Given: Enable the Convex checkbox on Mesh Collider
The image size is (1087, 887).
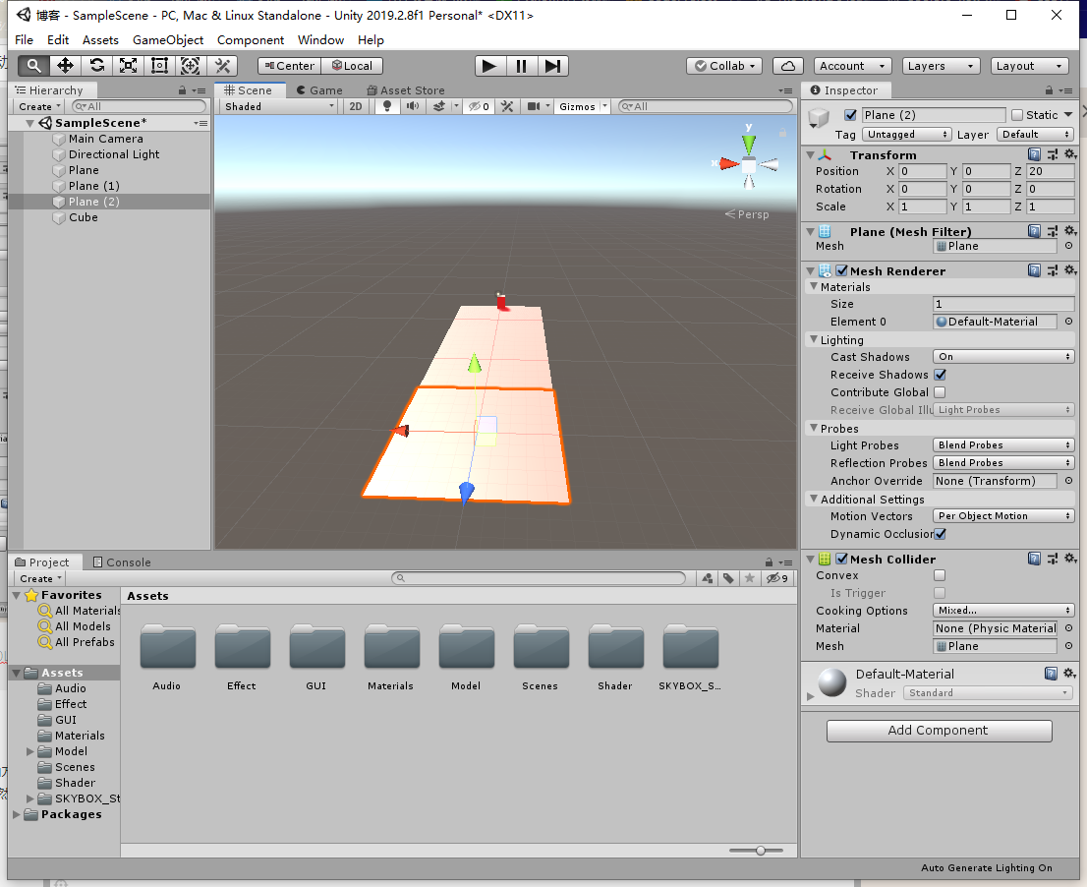Looking at the screenshot, I should (x=940, y=575).
